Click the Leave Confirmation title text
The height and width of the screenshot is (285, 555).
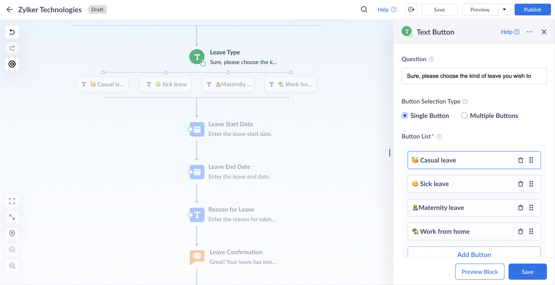click(x=236, y=252)
